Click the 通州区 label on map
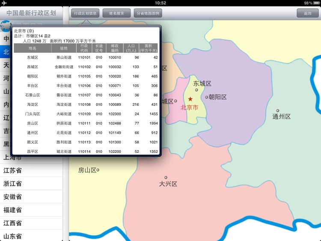This screenshot has width=321, height=241. 282,116
